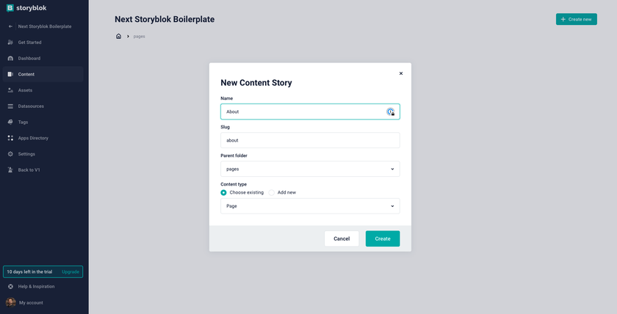Go to home breadcrumb icon
The width and height of the screenshot is (617, 314).
(118, 36)
